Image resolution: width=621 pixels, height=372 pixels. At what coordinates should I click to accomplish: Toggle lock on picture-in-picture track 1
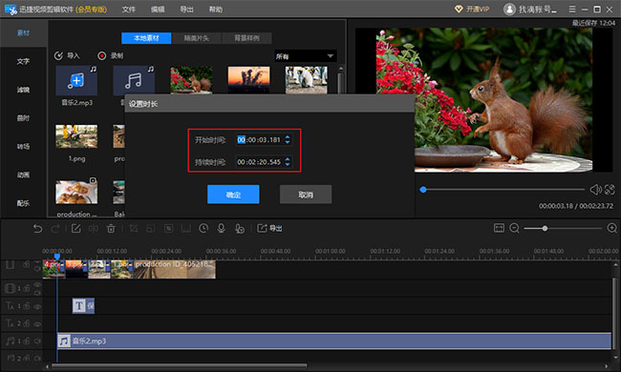27,289
